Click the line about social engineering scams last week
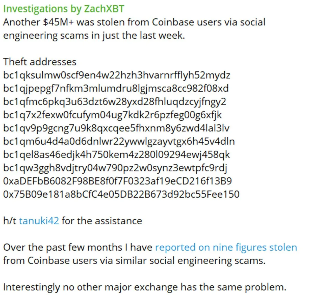The width and height of the screenshot is (312, 295). [x=94, y=35]
